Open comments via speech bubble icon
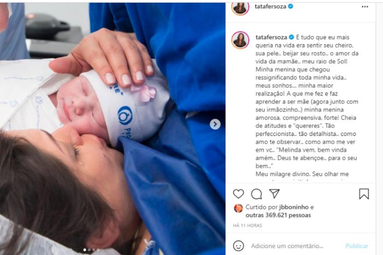This screenshot has height=255, width=383. click(256, 194)
